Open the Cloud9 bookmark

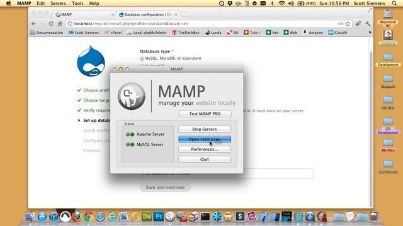[x=338, y=33]
